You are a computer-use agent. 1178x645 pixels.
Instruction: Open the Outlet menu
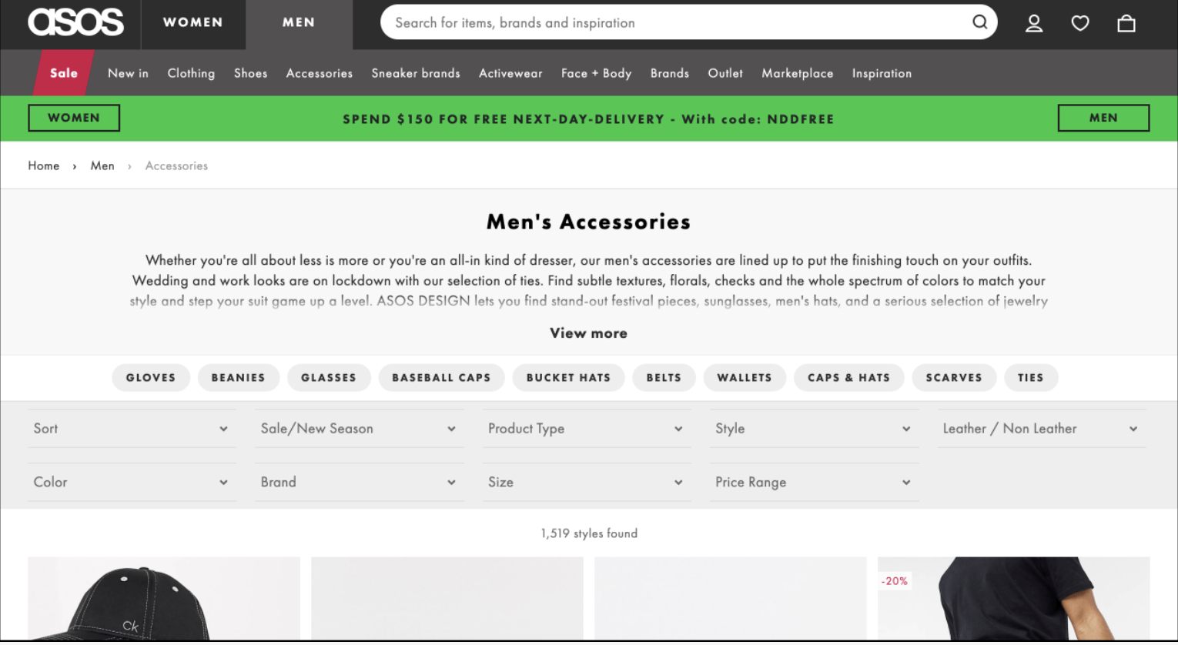point(725,73)
